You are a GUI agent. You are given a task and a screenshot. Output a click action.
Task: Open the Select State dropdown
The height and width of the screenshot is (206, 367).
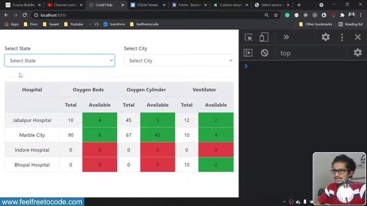[x=60, y=61]
